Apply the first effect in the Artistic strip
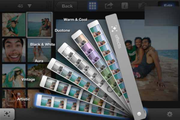 click(46, 101)
